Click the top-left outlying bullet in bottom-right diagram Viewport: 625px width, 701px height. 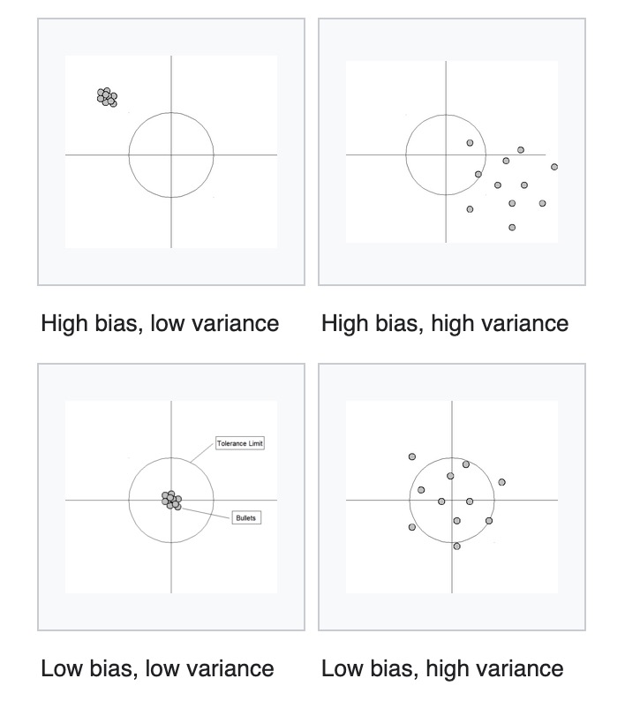(x=412, y=456)
